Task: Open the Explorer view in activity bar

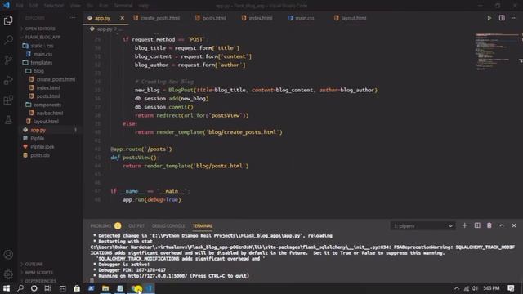Action: tap(8, 20)
